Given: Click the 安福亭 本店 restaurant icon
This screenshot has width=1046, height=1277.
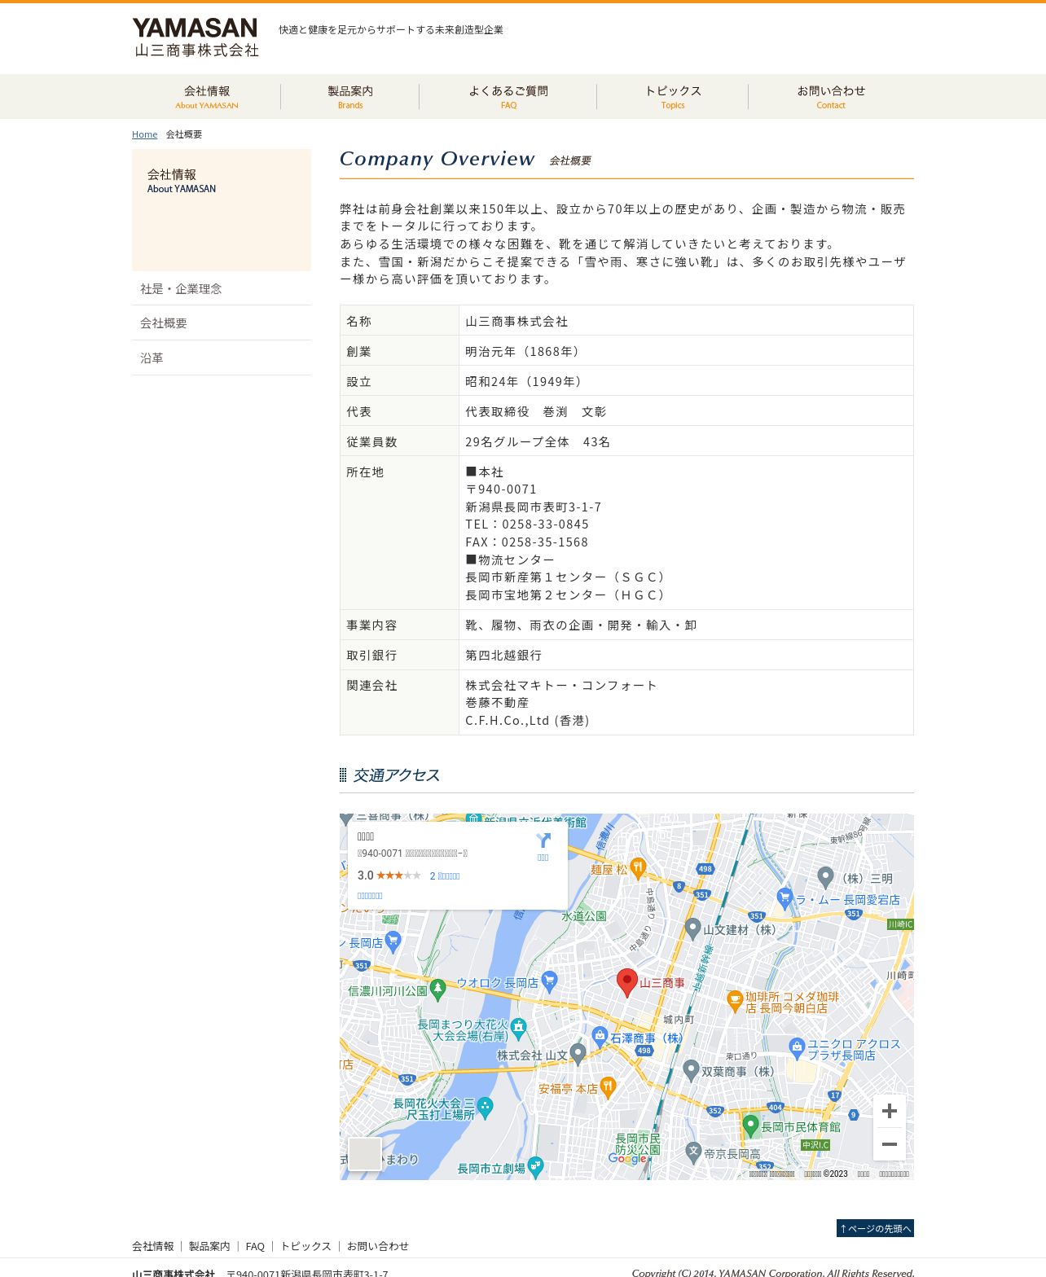Looking at the screenshot, I should (608, 1087).
